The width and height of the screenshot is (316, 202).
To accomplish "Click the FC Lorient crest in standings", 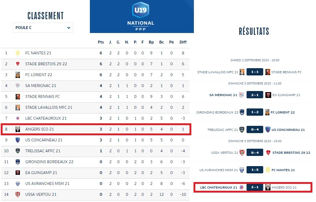I will [x=17, y=75].
